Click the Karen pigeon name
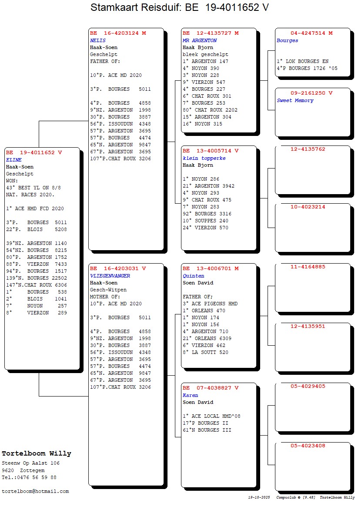Image resolution: width=355 pixels, height=509 pixels. [x=190, y=395]
